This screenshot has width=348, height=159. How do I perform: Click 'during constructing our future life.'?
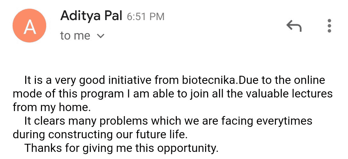coord(100,134)
